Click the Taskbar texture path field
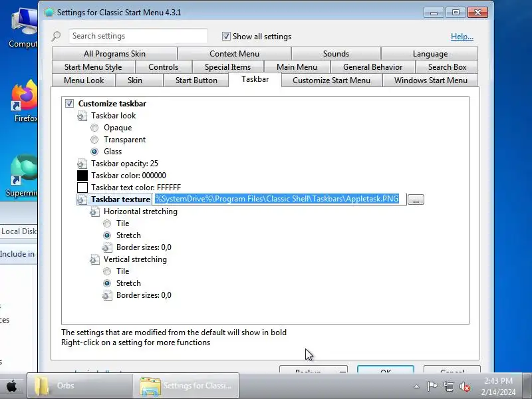 click(x=279, y=199)
